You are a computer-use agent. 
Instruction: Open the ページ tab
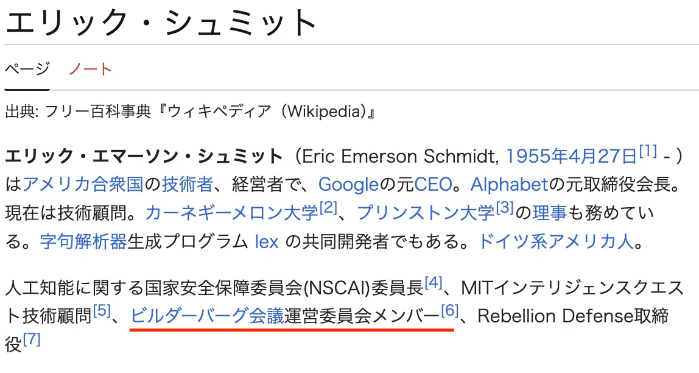[27, 69]
